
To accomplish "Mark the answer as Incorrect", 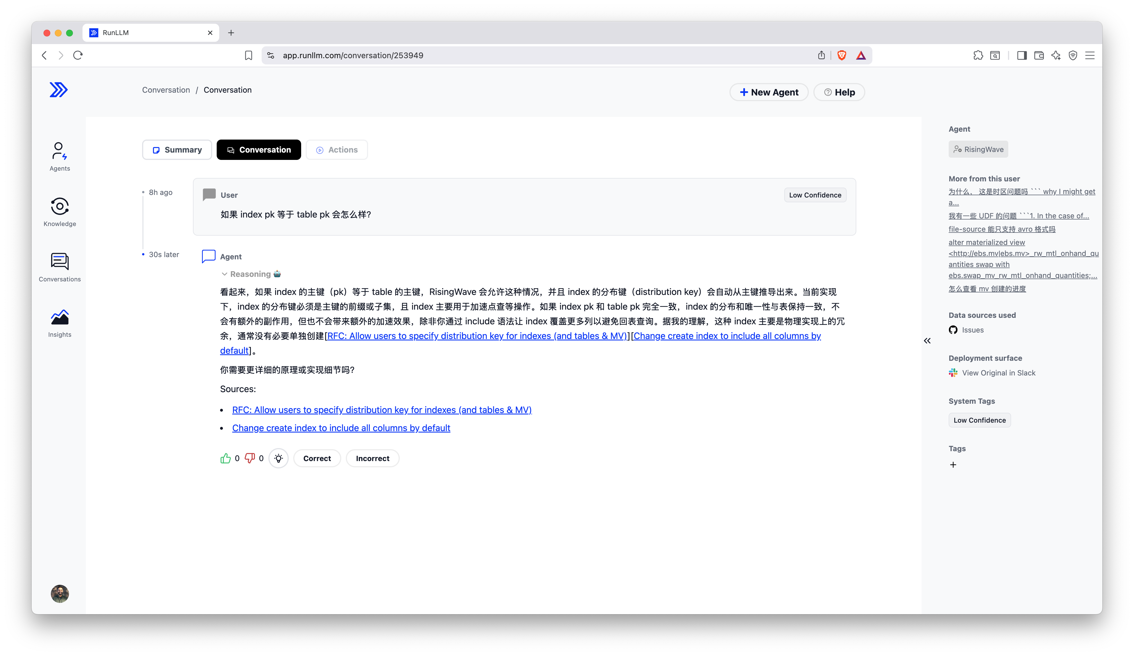I will (372, 458).
